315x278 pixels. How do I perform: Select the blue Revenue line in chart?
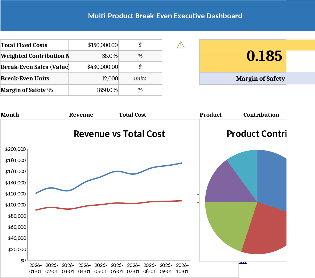(x=117, y=171)
